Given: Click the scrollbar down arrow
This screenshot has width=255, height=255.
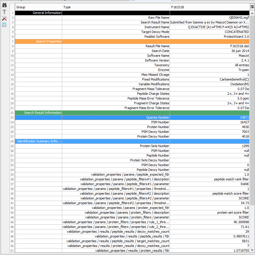Looking at the screenshot, I should coord(252,250).
